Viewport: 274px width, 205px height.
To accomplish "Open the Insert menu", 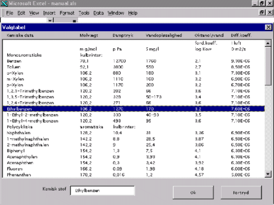I will [49, 13].
